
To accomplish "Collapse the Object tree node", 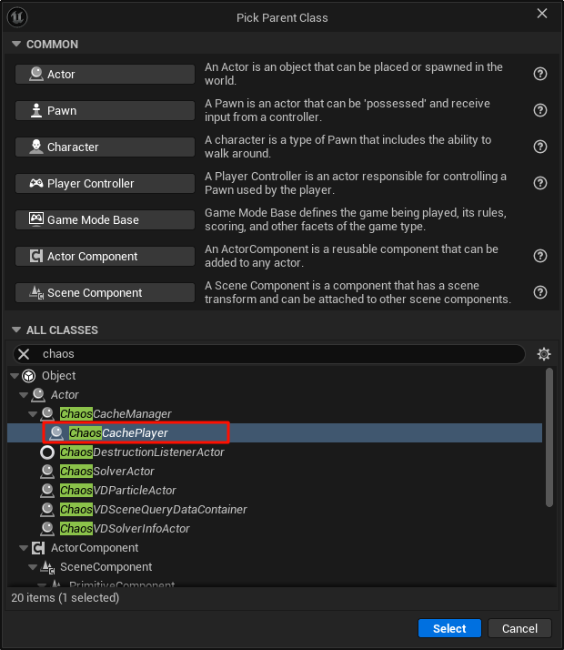I will pos(15,376).
